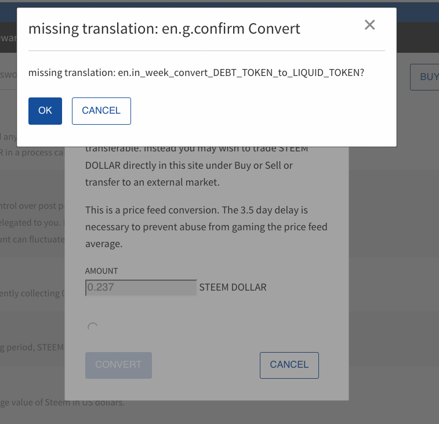Viewport: 439px width, 424px height.
Task: Click the greyed-out CONVERT button
Action: pos(118,365)
